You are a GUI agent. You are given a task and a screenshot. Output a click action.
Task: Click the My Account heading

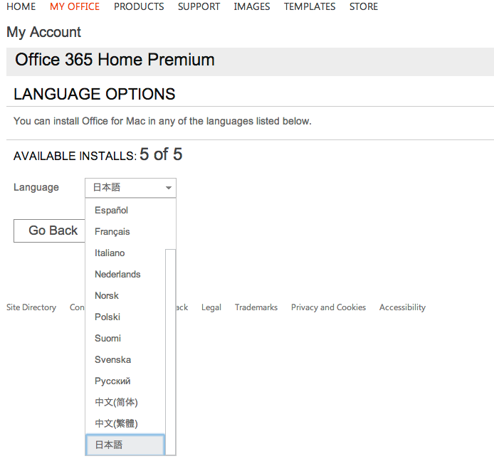44,32
